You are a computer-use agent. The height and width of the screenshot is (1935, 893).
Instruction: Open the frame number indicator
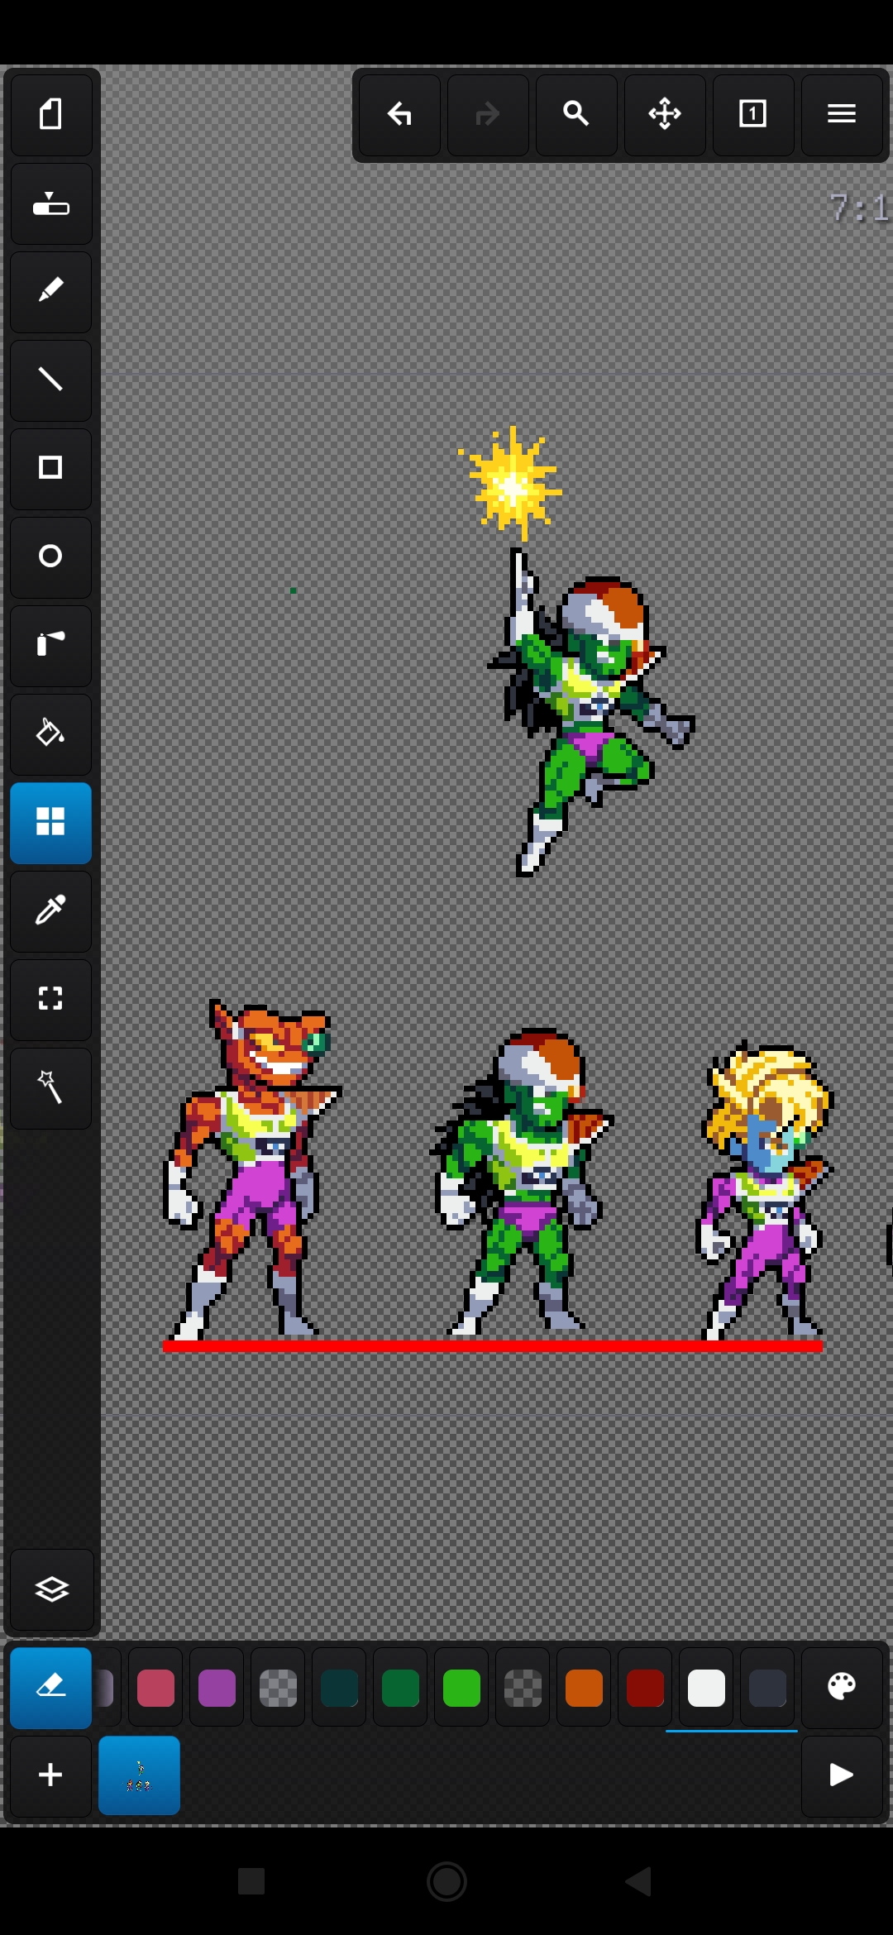(753, 114)
